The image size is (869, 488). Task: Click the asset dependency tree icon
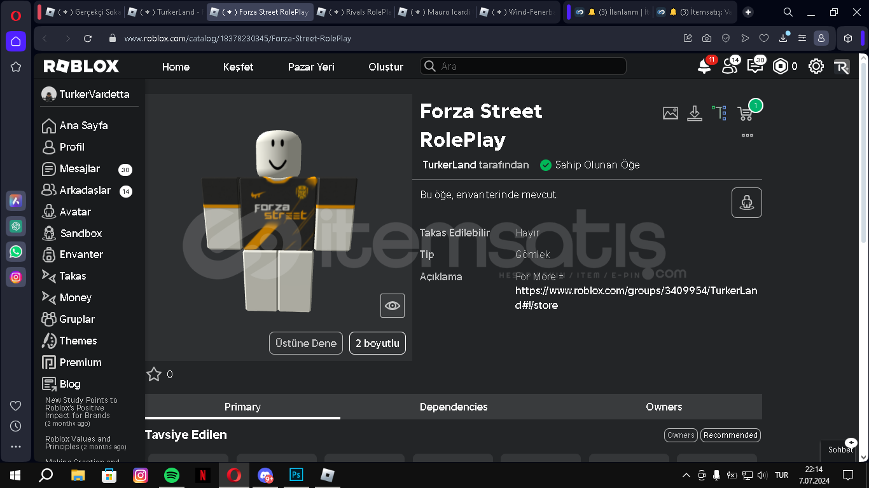720,113
